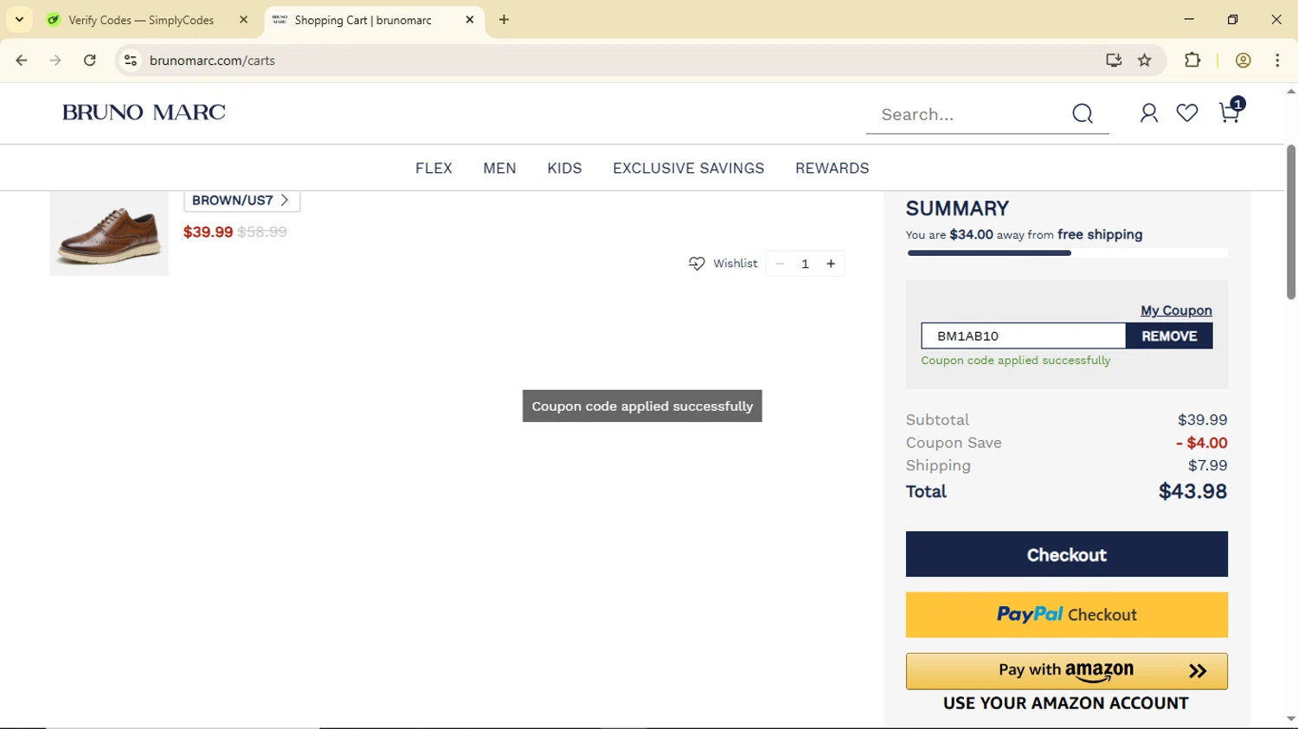Image resolution: width=1298 pixels, height=729 pixels.
Task: Click the Search input field
Action: click(969, 114)
